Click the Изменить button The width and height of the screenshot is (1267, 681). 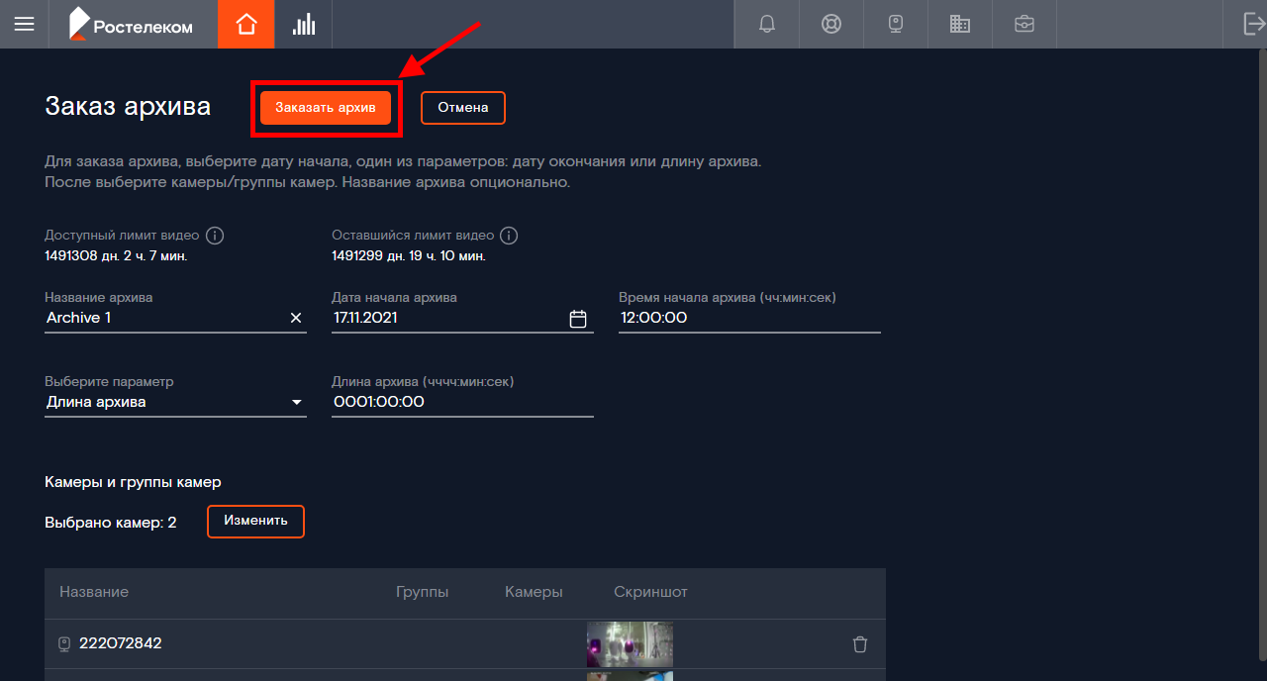[255, 521]
